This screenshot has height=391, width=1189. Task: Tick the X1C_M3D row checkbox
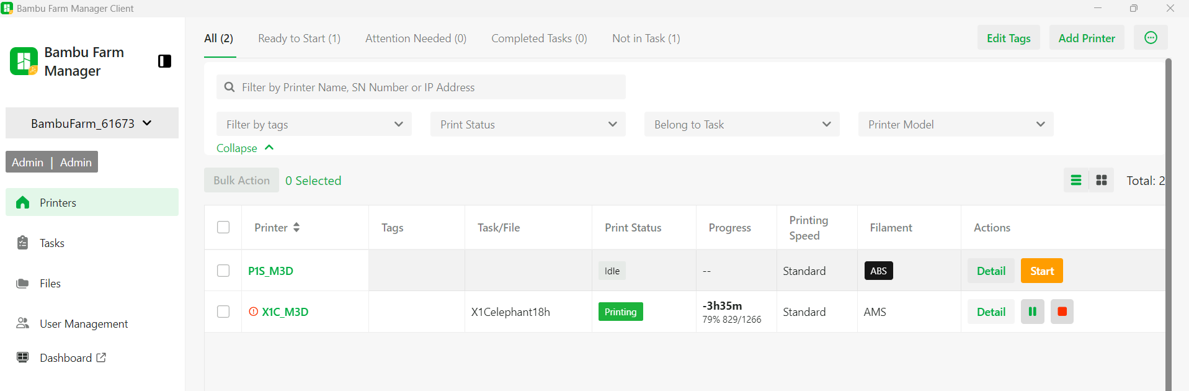pyautogui.click(x=223, y=312)
